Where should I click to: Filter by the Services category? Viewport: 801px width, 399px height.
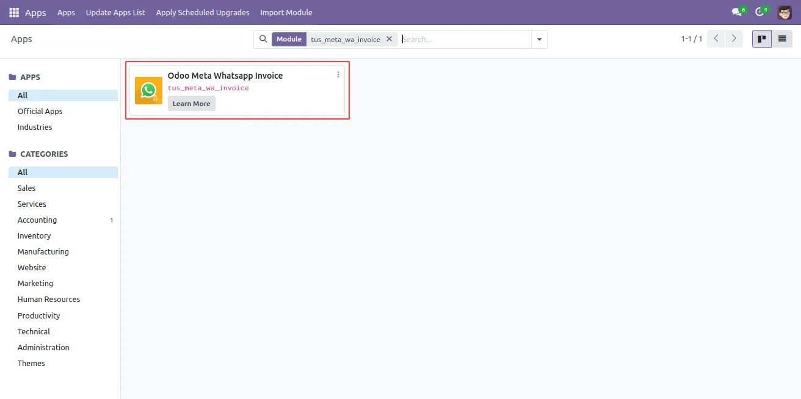pyautogui.click(x=63, y=204)
